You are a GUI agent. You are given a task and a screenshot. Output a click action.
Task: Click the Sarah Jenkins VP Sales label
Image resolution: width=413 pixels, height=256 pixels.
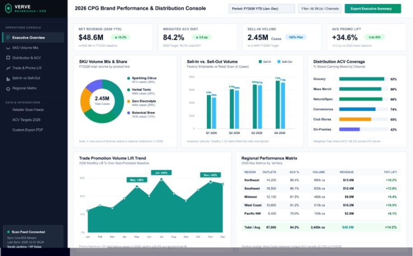click(x=24, y=247)
